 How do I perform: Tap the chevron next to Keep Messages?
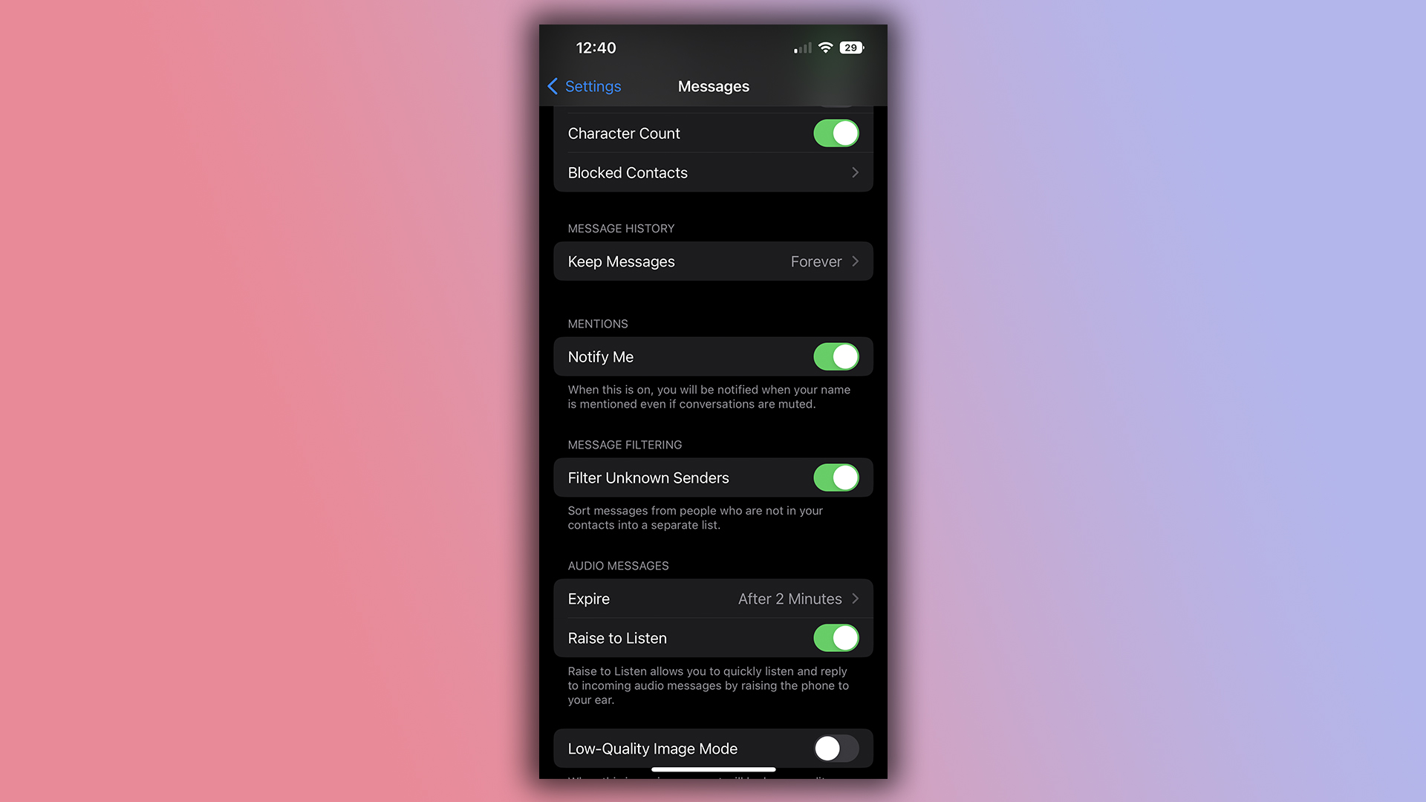pyautogui.click(x=854, y=261)
